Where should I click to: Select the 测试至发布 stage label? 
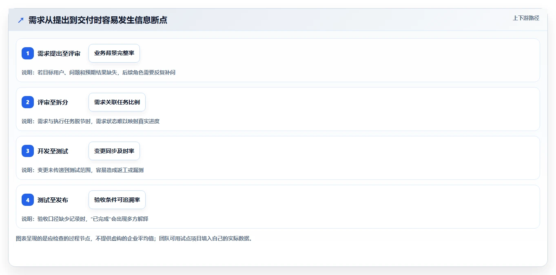(x=53, y=200)
